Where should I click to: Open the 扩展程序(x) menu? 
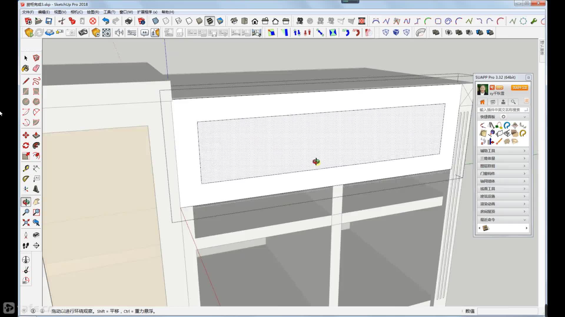[x=147, y=12]
